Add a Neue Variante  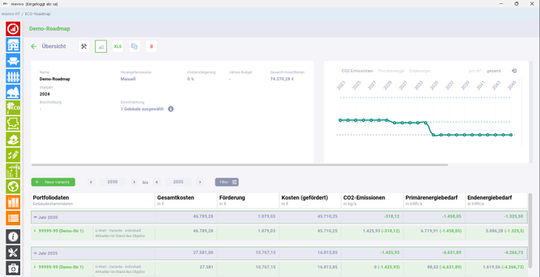[x=53, y=182]
